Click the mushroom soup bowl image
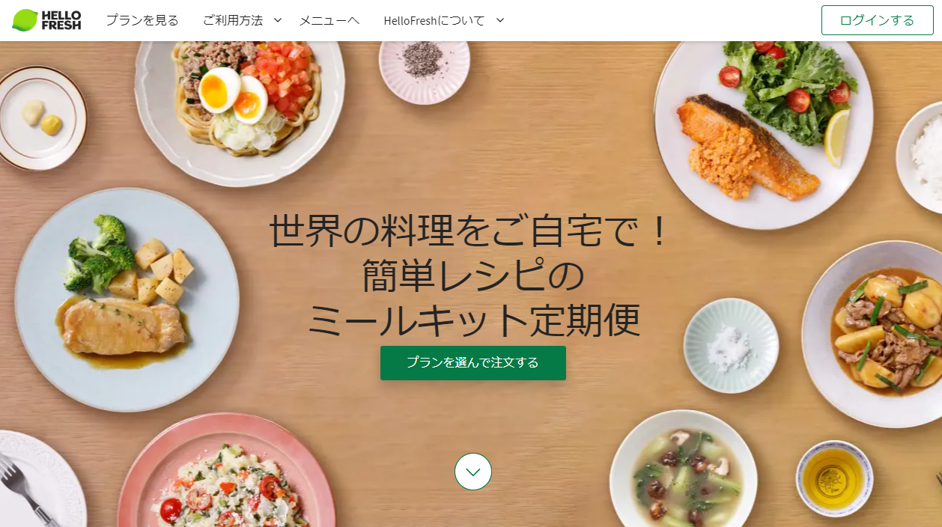This screenshot has height=527, width=942. [683, 472]
